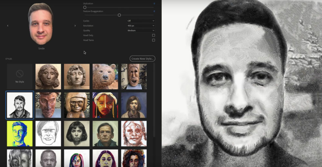Open the Quality dropdown set to Medium
This screenshot has width=322, height=167.
pos(141,30)
